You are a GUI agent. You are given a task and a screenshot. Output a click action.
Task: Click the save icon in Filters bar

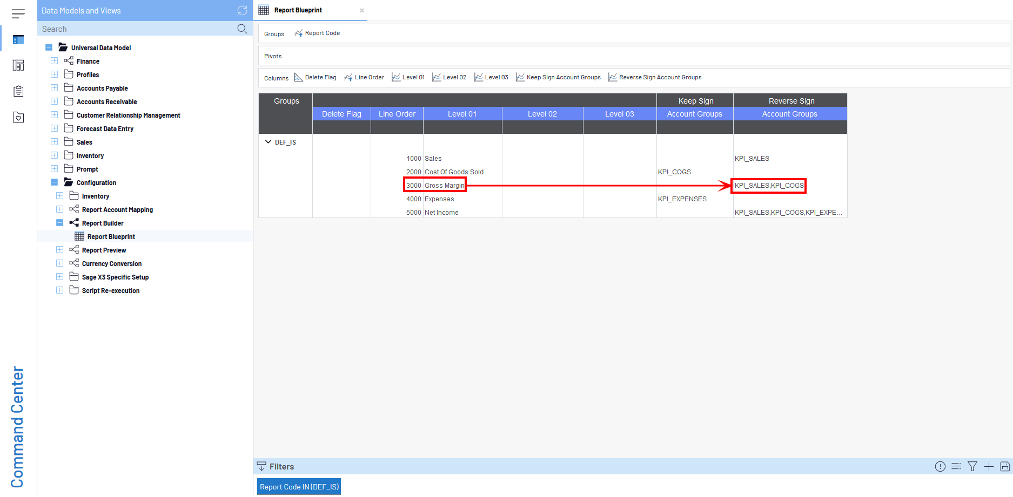[1005, 467]
